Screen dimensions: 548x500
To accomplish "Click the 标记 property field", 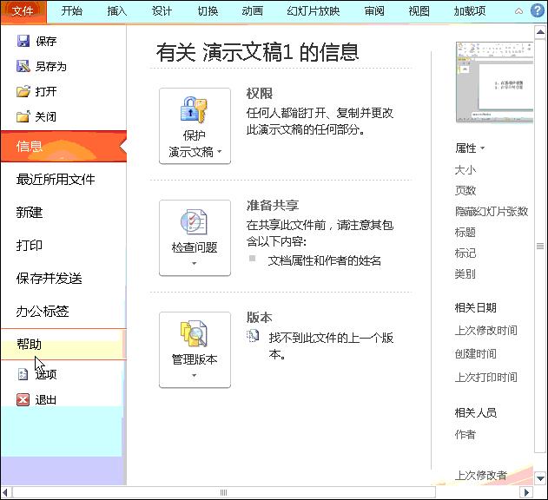I will click(465, 253).
